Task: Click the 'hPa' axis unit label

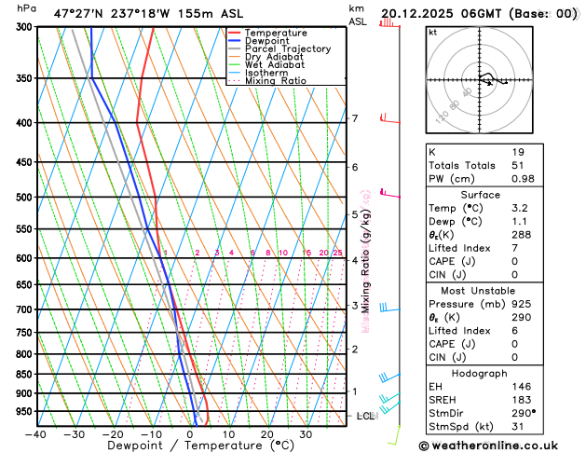Action: point(26,8)
